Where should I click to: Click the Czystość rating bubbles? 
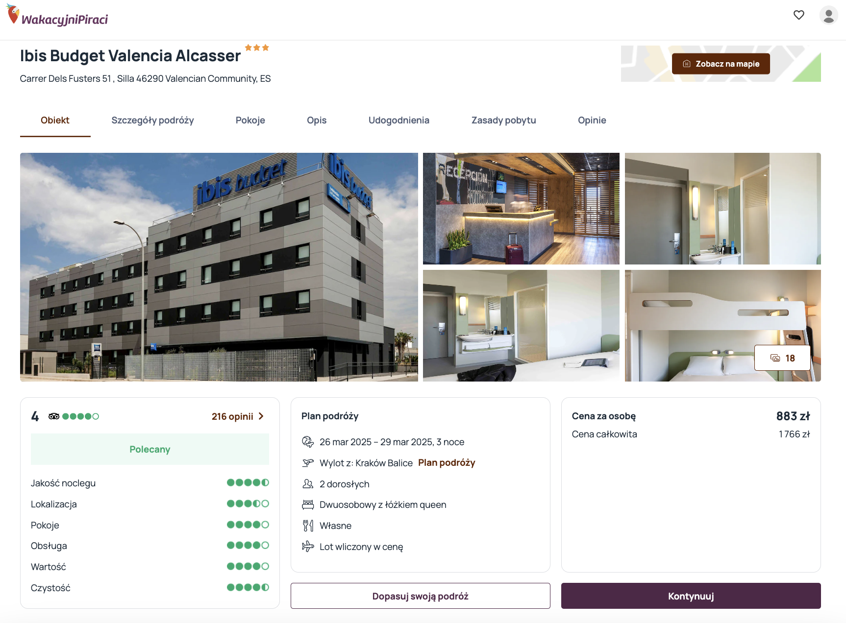248,587
